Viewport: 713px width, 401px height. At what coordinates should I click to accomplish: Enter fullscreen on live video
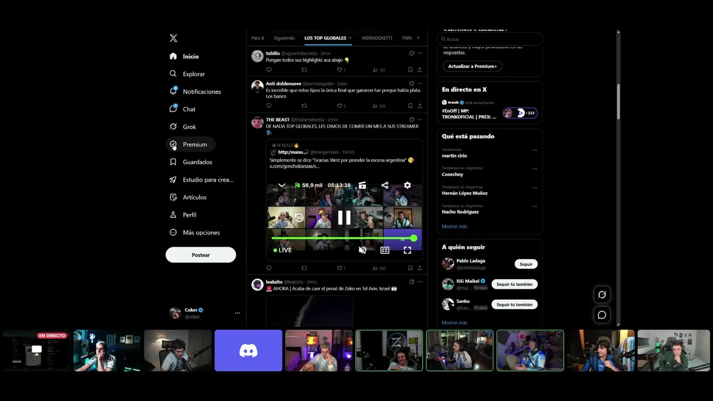tap(407, 251)
